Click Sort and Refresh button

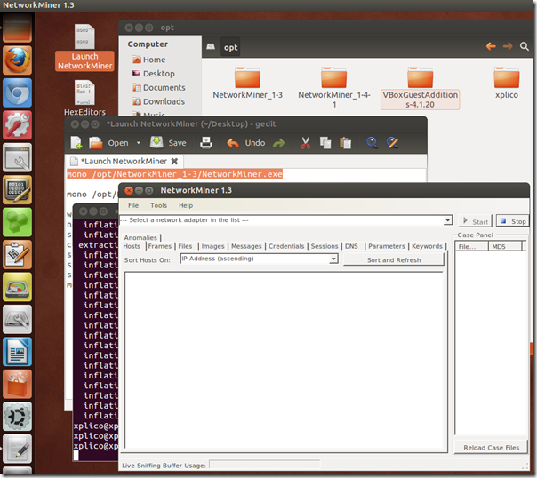pos(394,259)
